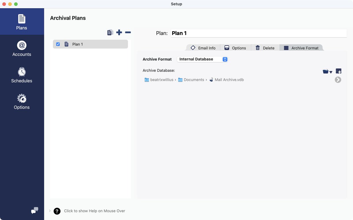Image resolution: width=353 pixels, height=220 pixels.
Task: Switch to the Email Info tab
Action: click(203, 48)
